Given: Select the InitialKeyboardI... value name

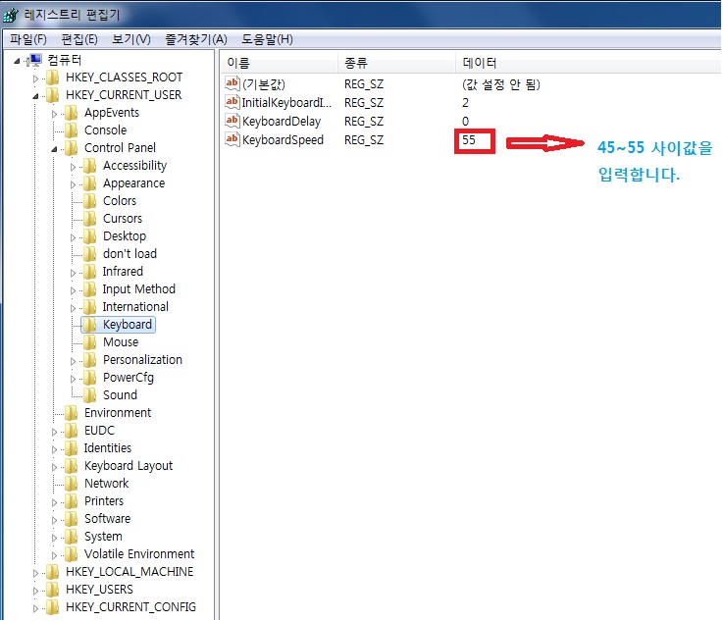Looking at the screenshot, I should click(x=286, y=102).
